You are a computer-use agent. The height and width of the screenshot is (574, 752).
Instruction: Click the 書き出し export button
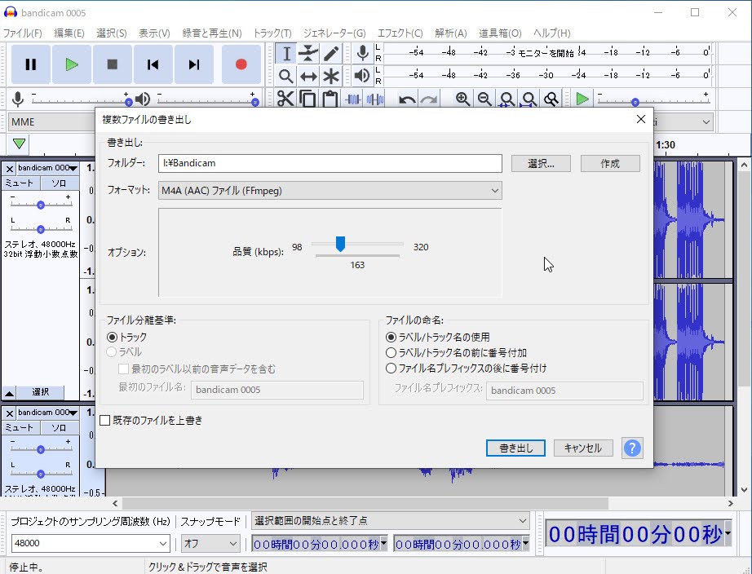[515, 448]
